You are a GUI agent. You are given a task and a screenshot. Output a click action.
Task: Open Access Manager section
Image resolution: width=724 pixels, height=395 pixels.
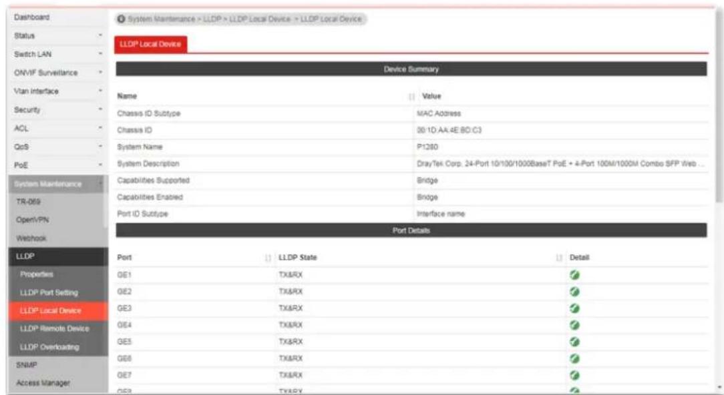coord(43,383)
